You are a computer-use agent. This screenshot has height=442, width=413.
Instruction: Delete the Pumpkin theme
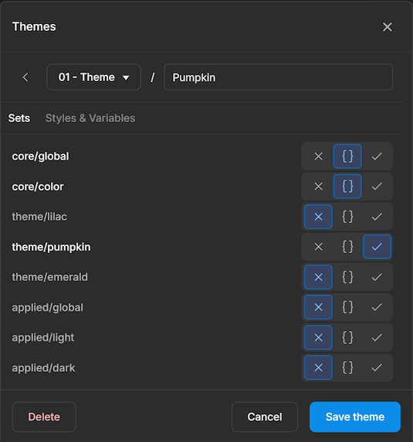pyautogui.click(x=44, y=417)
